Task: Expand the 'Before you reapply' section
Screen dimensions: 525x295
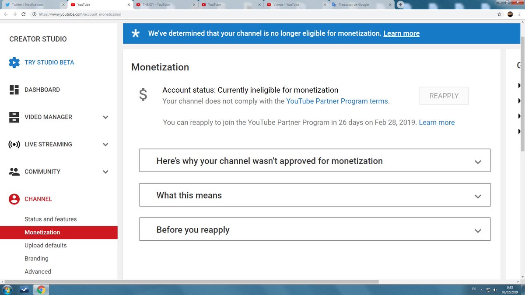Action: click(315, 229)
